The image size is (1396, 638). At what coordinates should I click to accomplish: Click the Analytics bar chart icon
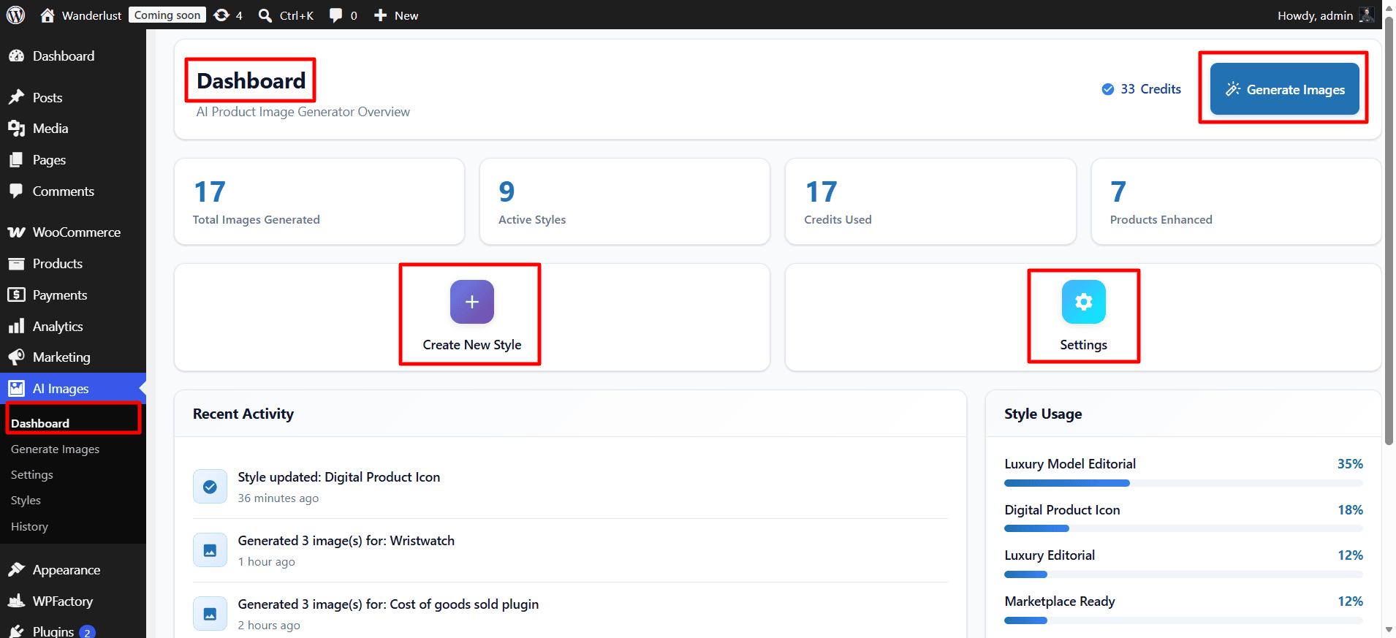16,327
